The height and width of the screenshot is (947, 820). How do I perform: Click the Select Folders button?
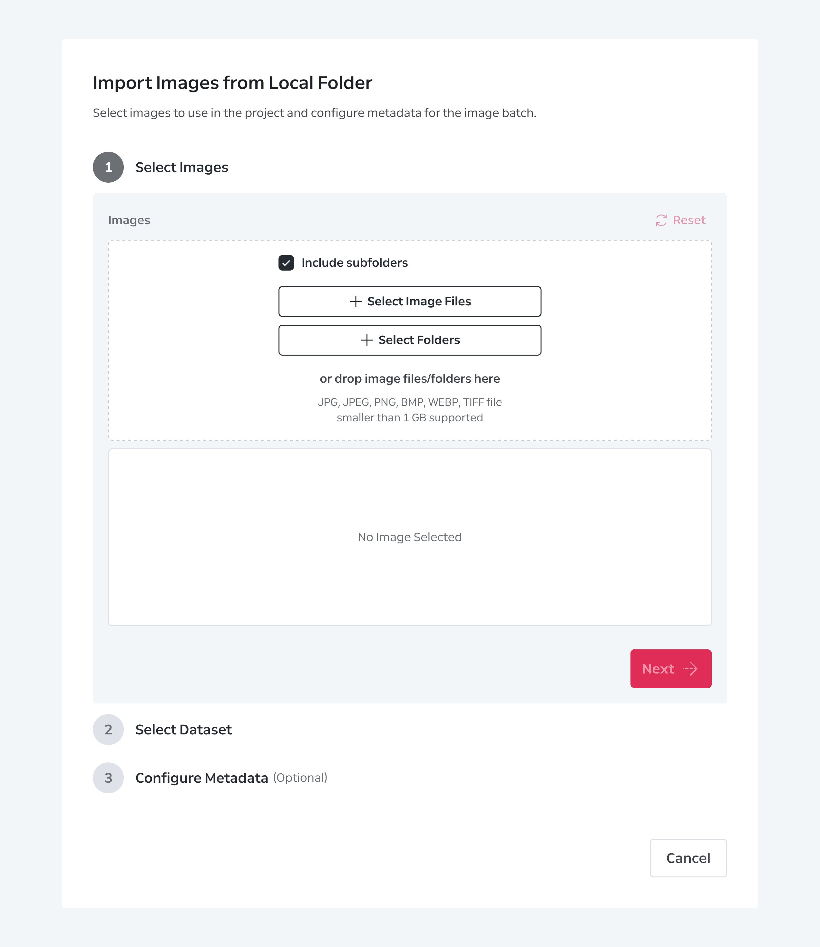click(410, 340)
